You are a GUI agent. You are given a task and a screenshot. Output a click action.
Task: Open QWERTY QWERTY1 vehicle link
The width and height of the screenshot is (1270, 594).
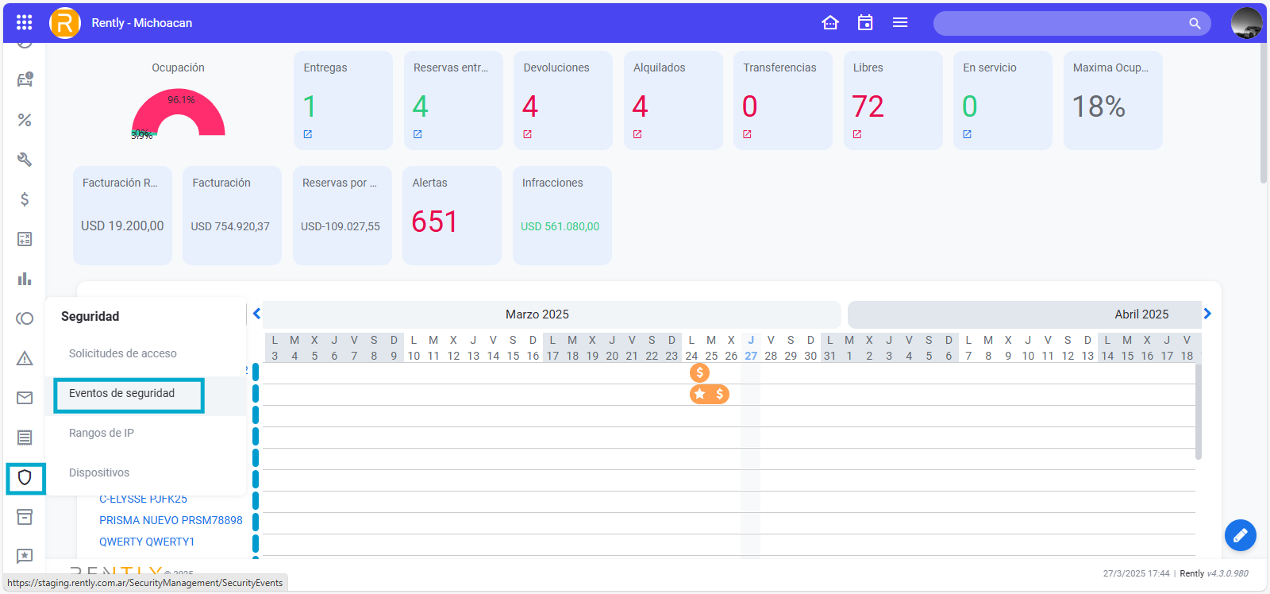pos(147,542)
